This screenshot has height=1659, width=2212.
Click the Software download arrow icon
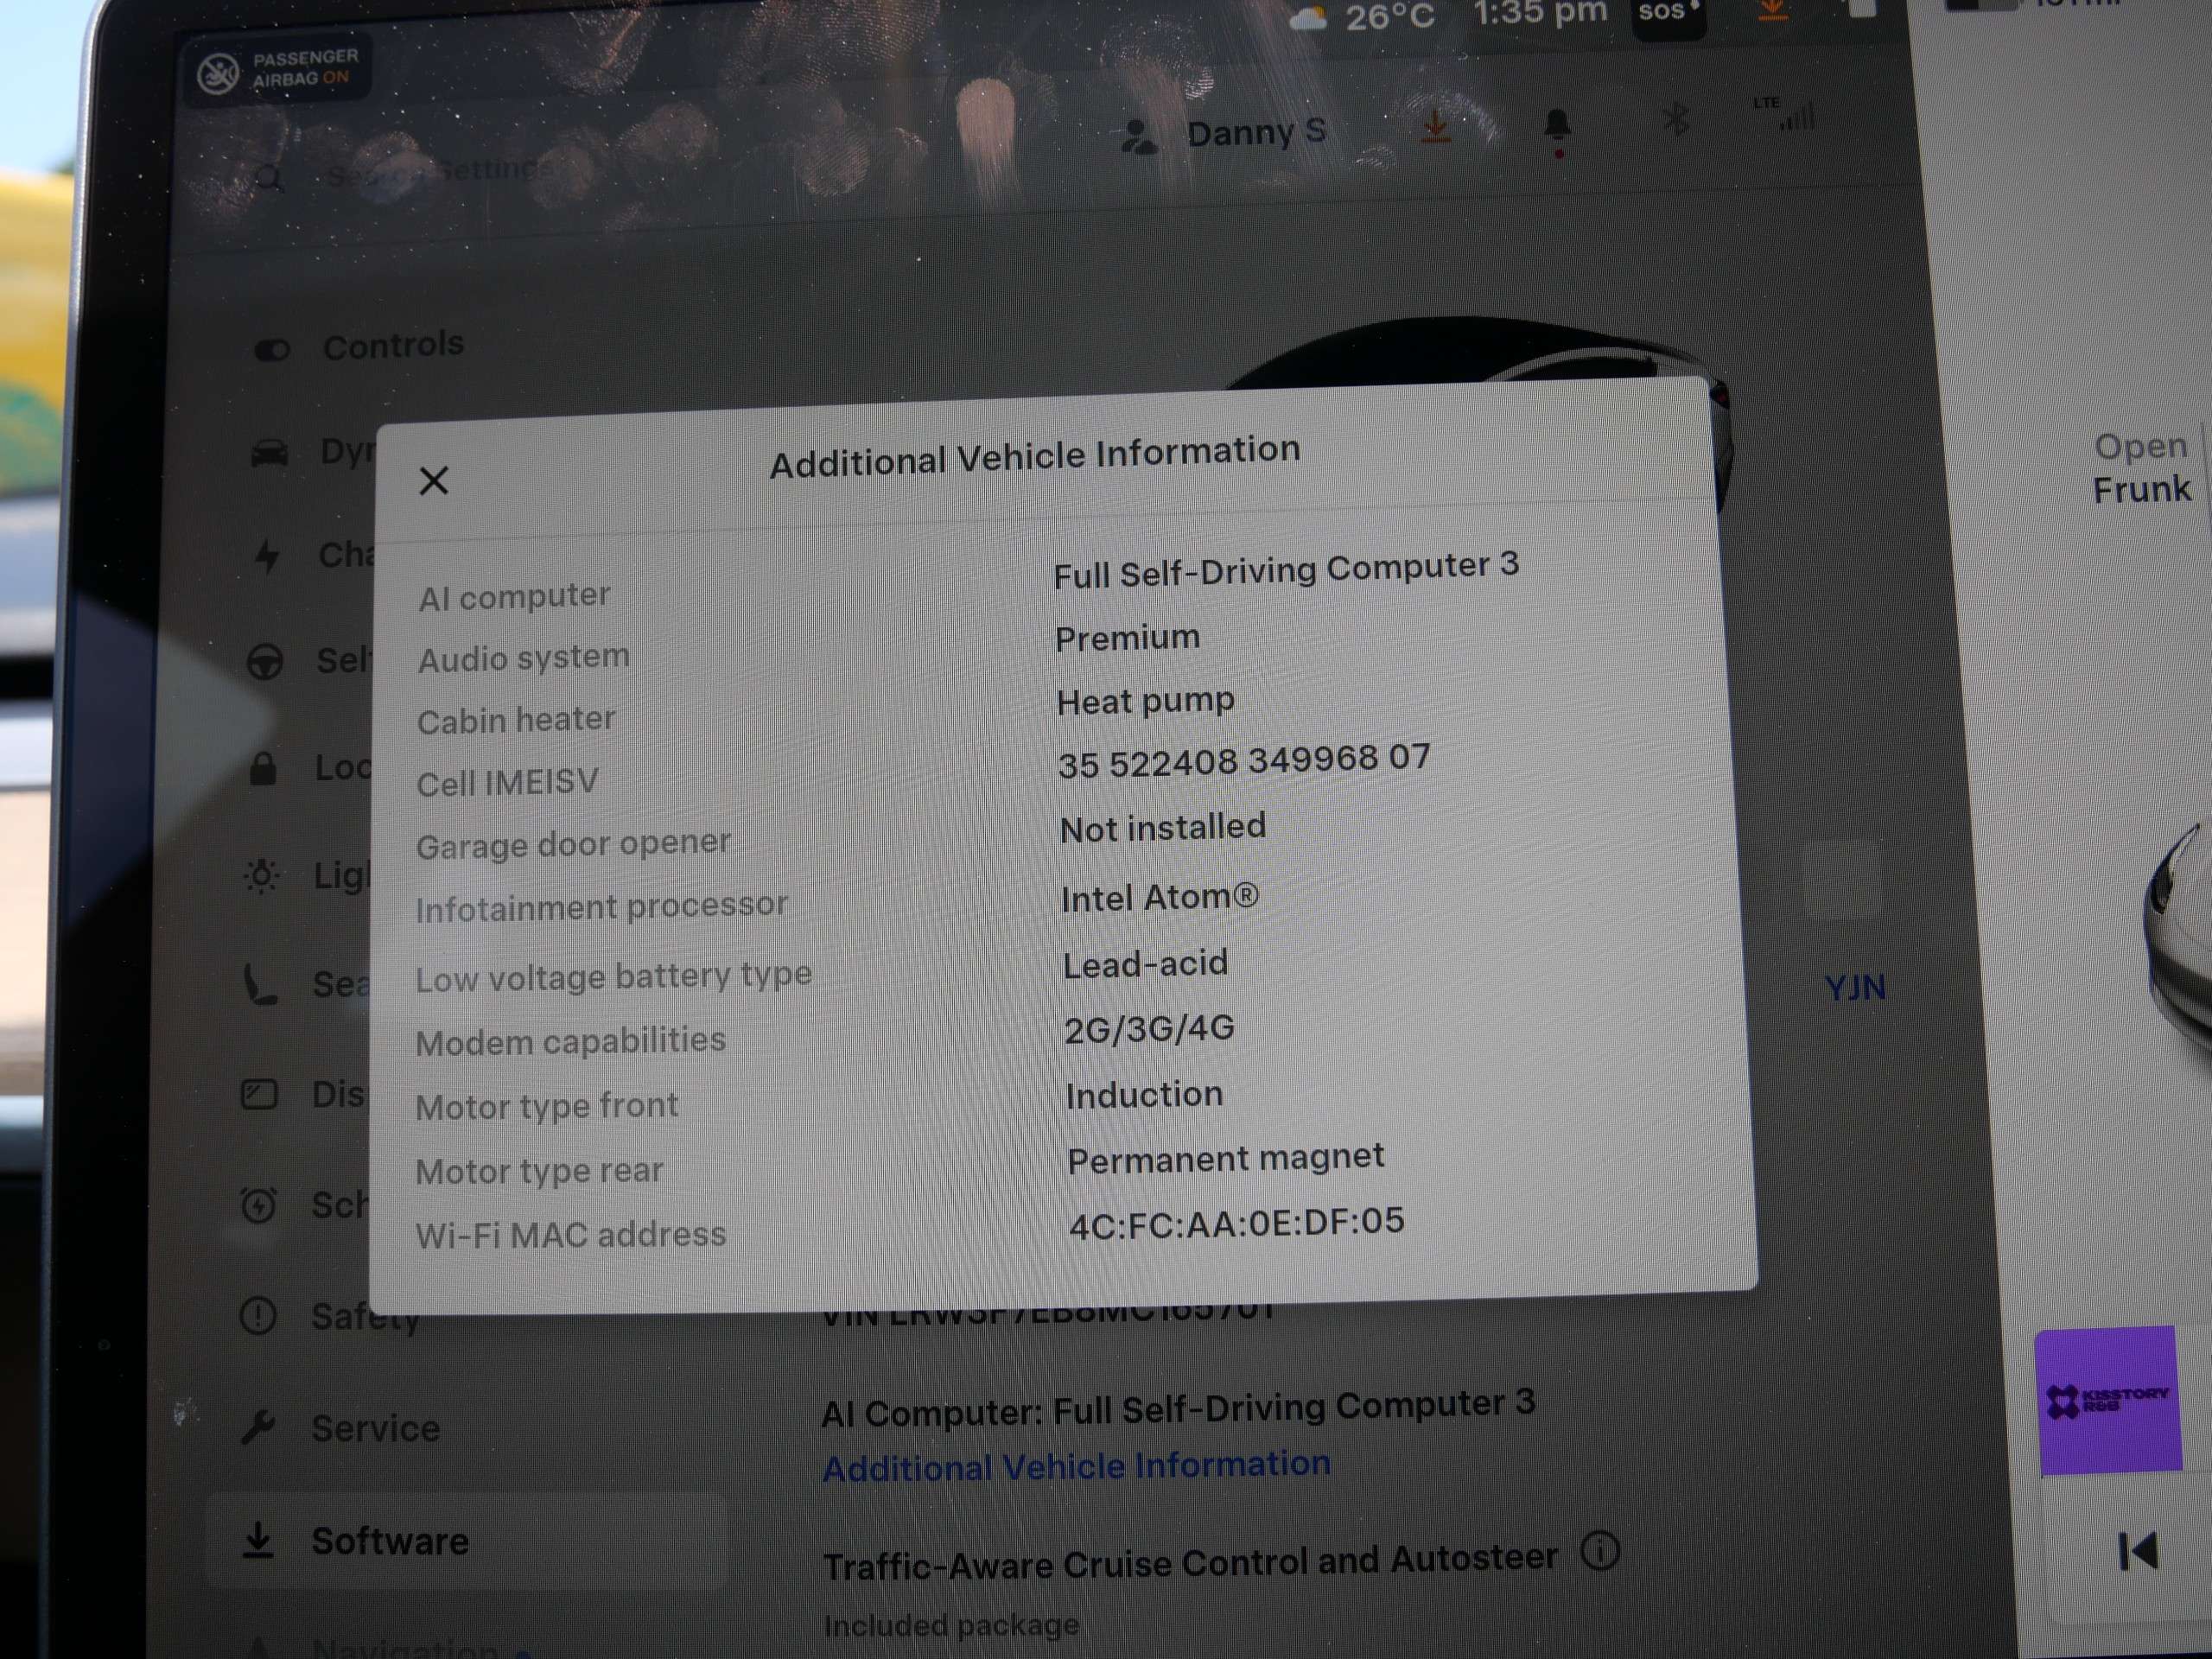pyautogui.click(x=258, y=1540)
